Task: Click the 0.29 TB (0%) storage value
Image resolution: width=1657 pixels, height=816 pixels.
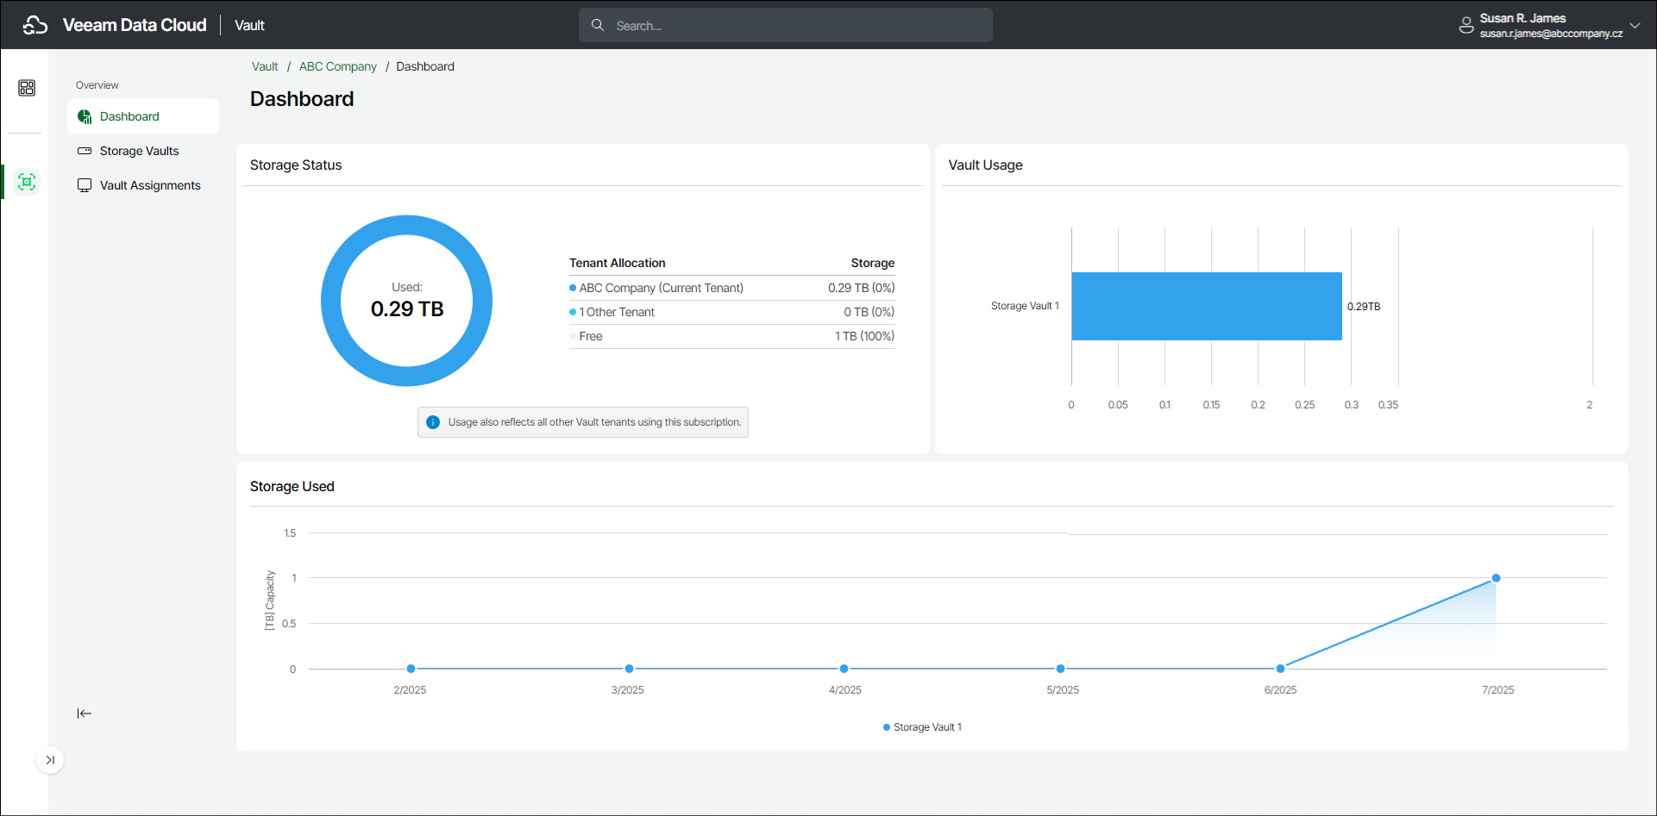Action: [x=861, y=288]
